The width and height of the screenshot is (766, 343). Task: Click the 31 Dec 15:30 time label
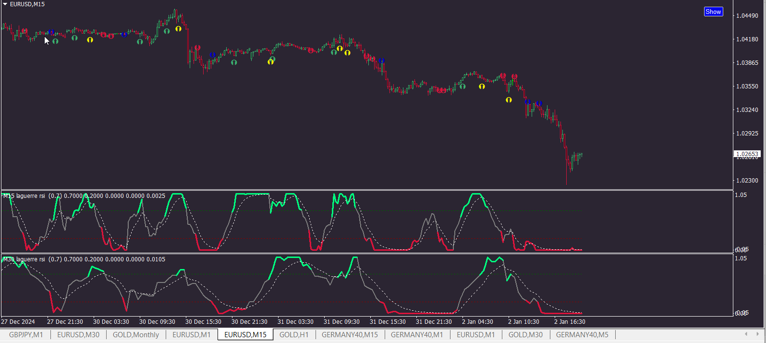pyautogui.click(x=388, y=322)
